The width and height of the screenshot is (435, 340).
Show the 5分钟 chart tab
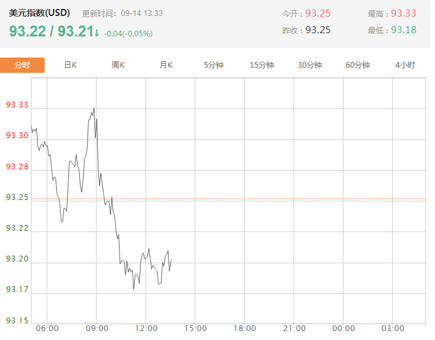213,65
